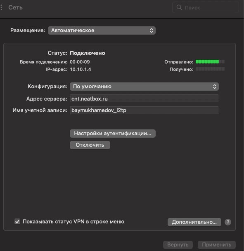This screenshot has width=244, height=251.
Task: Click the Время подключения label
Action: point(43,62)
